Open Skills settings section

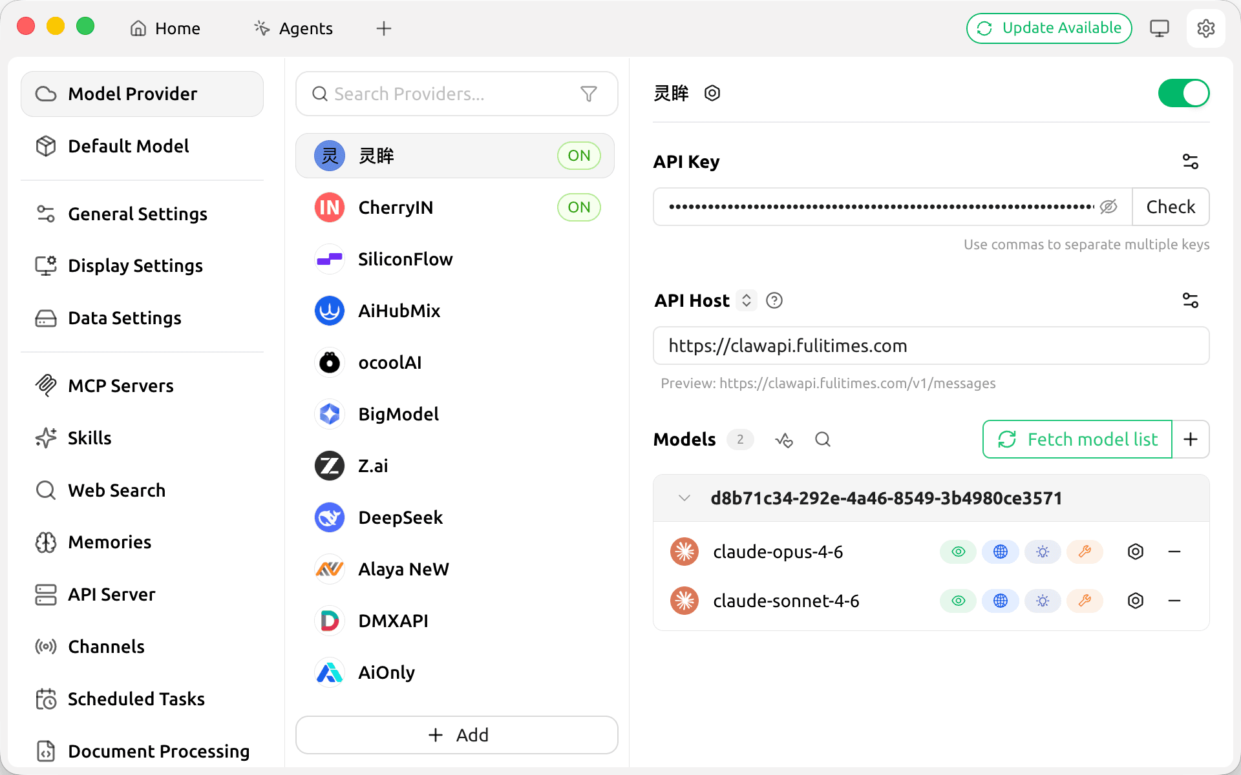pos(142,438)
